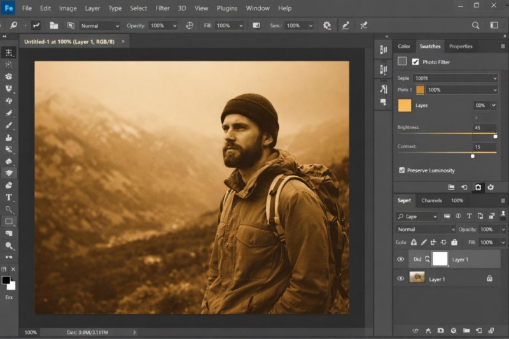Screen dimensions: 509x339
Task: Switch to the Color tab
Action: pyautogui.click(x=404, y=46)
